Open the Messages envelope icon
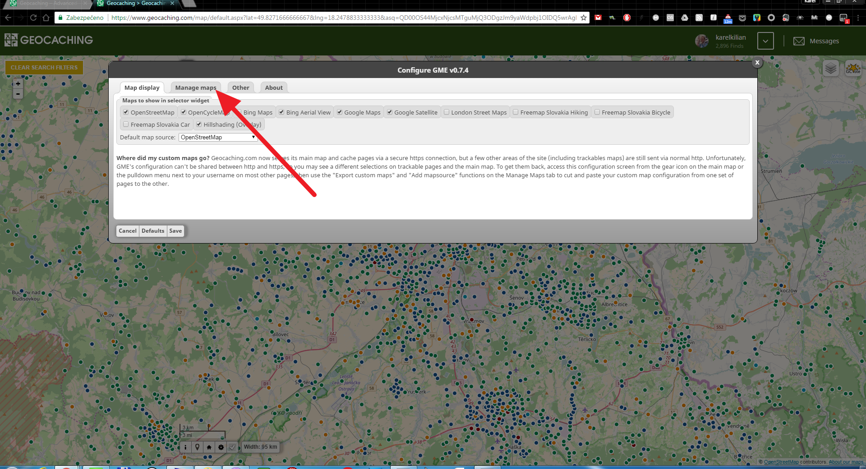Screen dimensions: 866x469 799,41
